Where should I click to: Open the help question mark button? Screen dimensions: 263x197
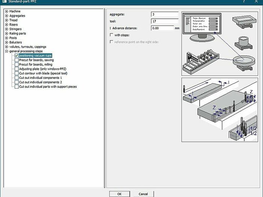[x=244, y=2]
